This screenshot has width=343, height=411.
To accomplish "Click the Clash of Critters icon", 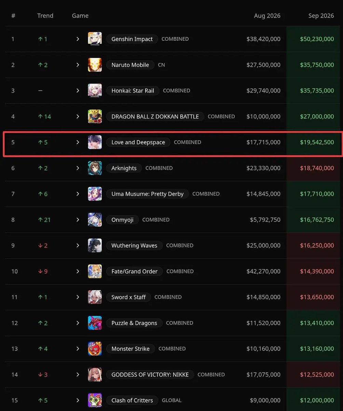I will (95, 400).
